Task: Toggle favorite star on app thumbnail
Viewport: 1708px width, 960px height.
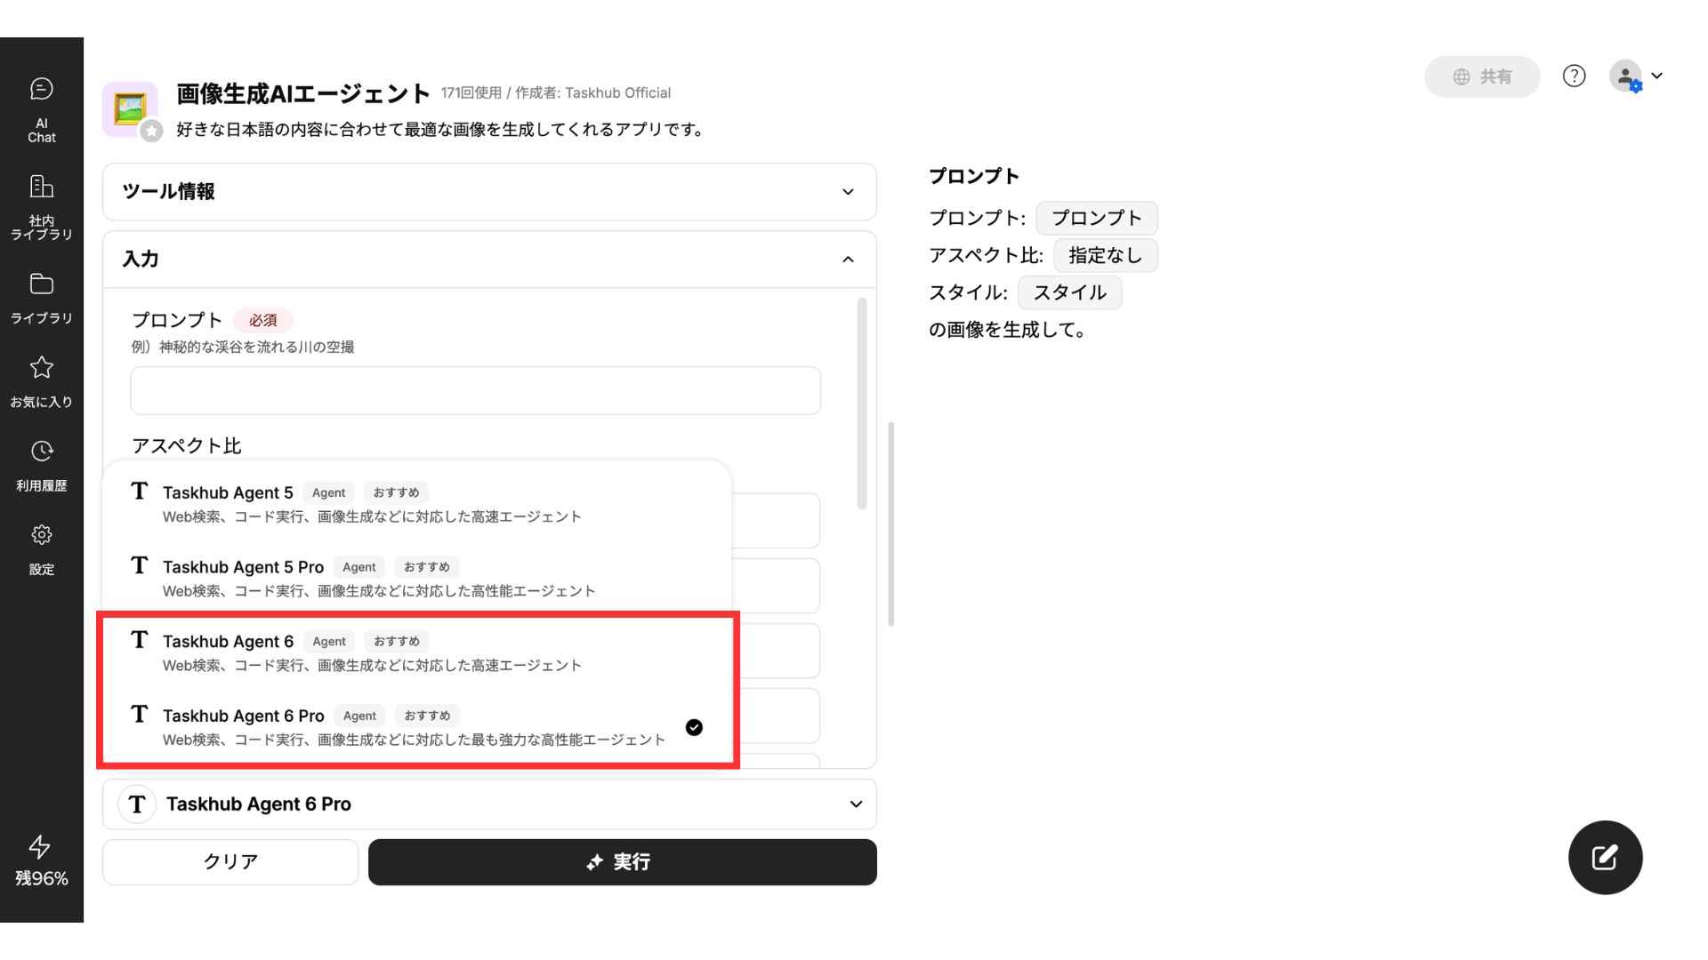Action: 152,131
